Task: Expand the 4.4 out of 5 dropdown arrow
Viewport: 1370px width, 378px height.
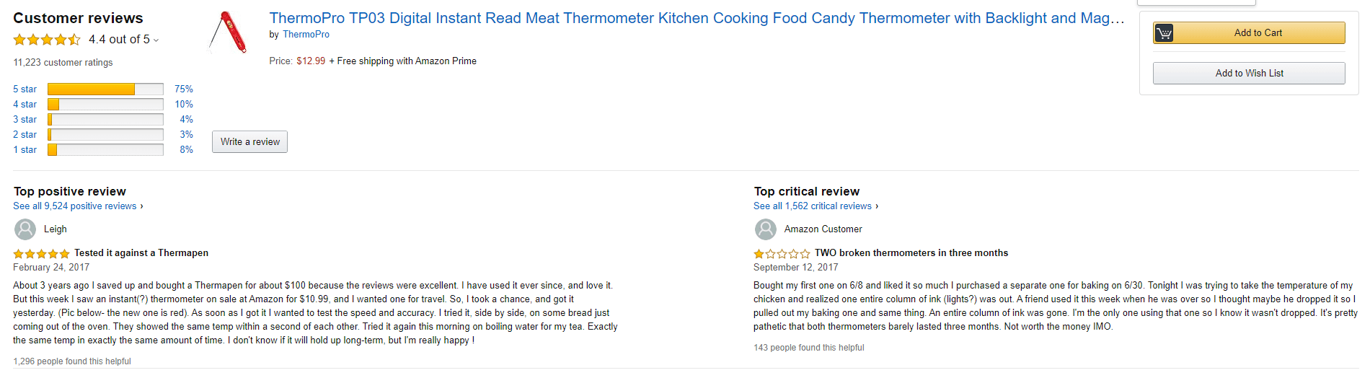Action: click(156, 40)
